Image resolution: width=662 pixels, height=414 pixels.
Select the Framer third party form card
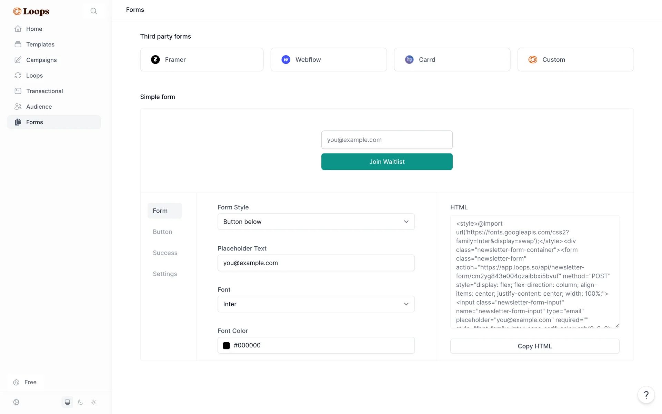click(x=202, y=60)
